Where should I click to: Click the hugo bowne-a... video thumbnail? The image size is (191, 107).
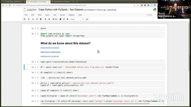(174, 9)
